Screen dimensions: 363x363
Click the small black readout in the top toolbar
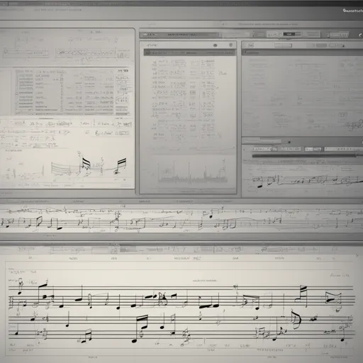pos(289,34)
